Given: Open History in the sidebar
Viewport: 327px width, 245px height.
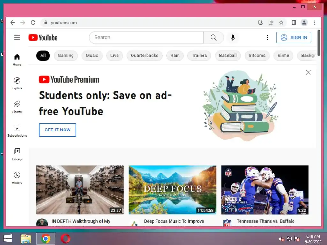Looking at the screenshot, I should (x=17, y=178).
